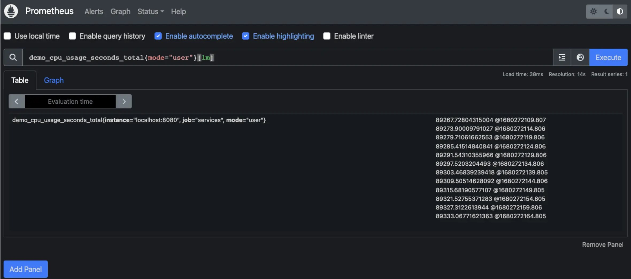Click Remove Panel
Image resolution: width=631 pixels, height=279 pixels.
pos(603,244)
